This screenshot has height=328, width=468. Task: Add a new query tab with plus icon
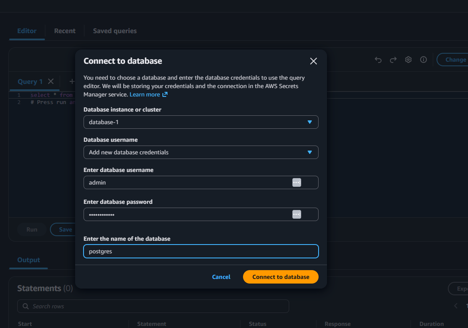point(72,81)
